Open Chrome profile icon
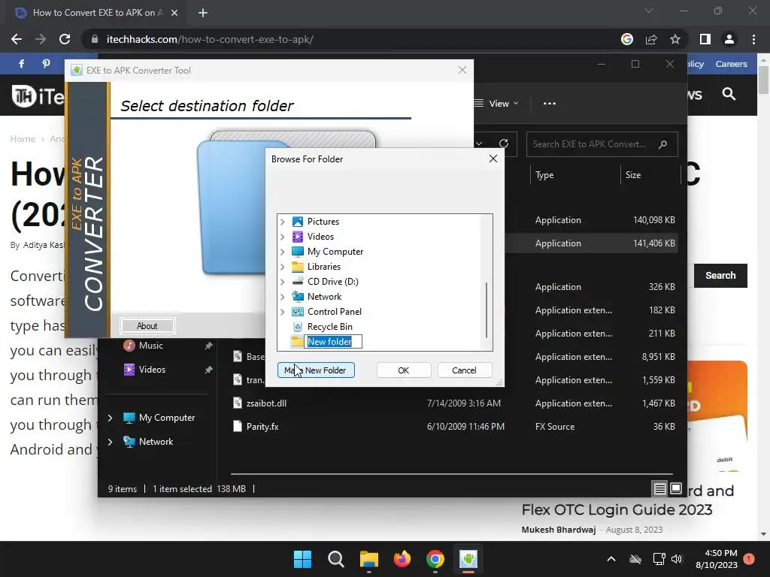770x577 pixels. (729, 39)
